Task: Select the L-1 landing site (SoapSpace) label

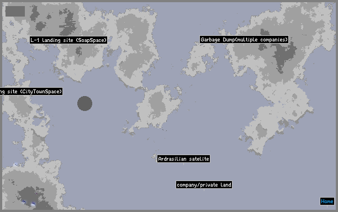Action: click(68, 40)
